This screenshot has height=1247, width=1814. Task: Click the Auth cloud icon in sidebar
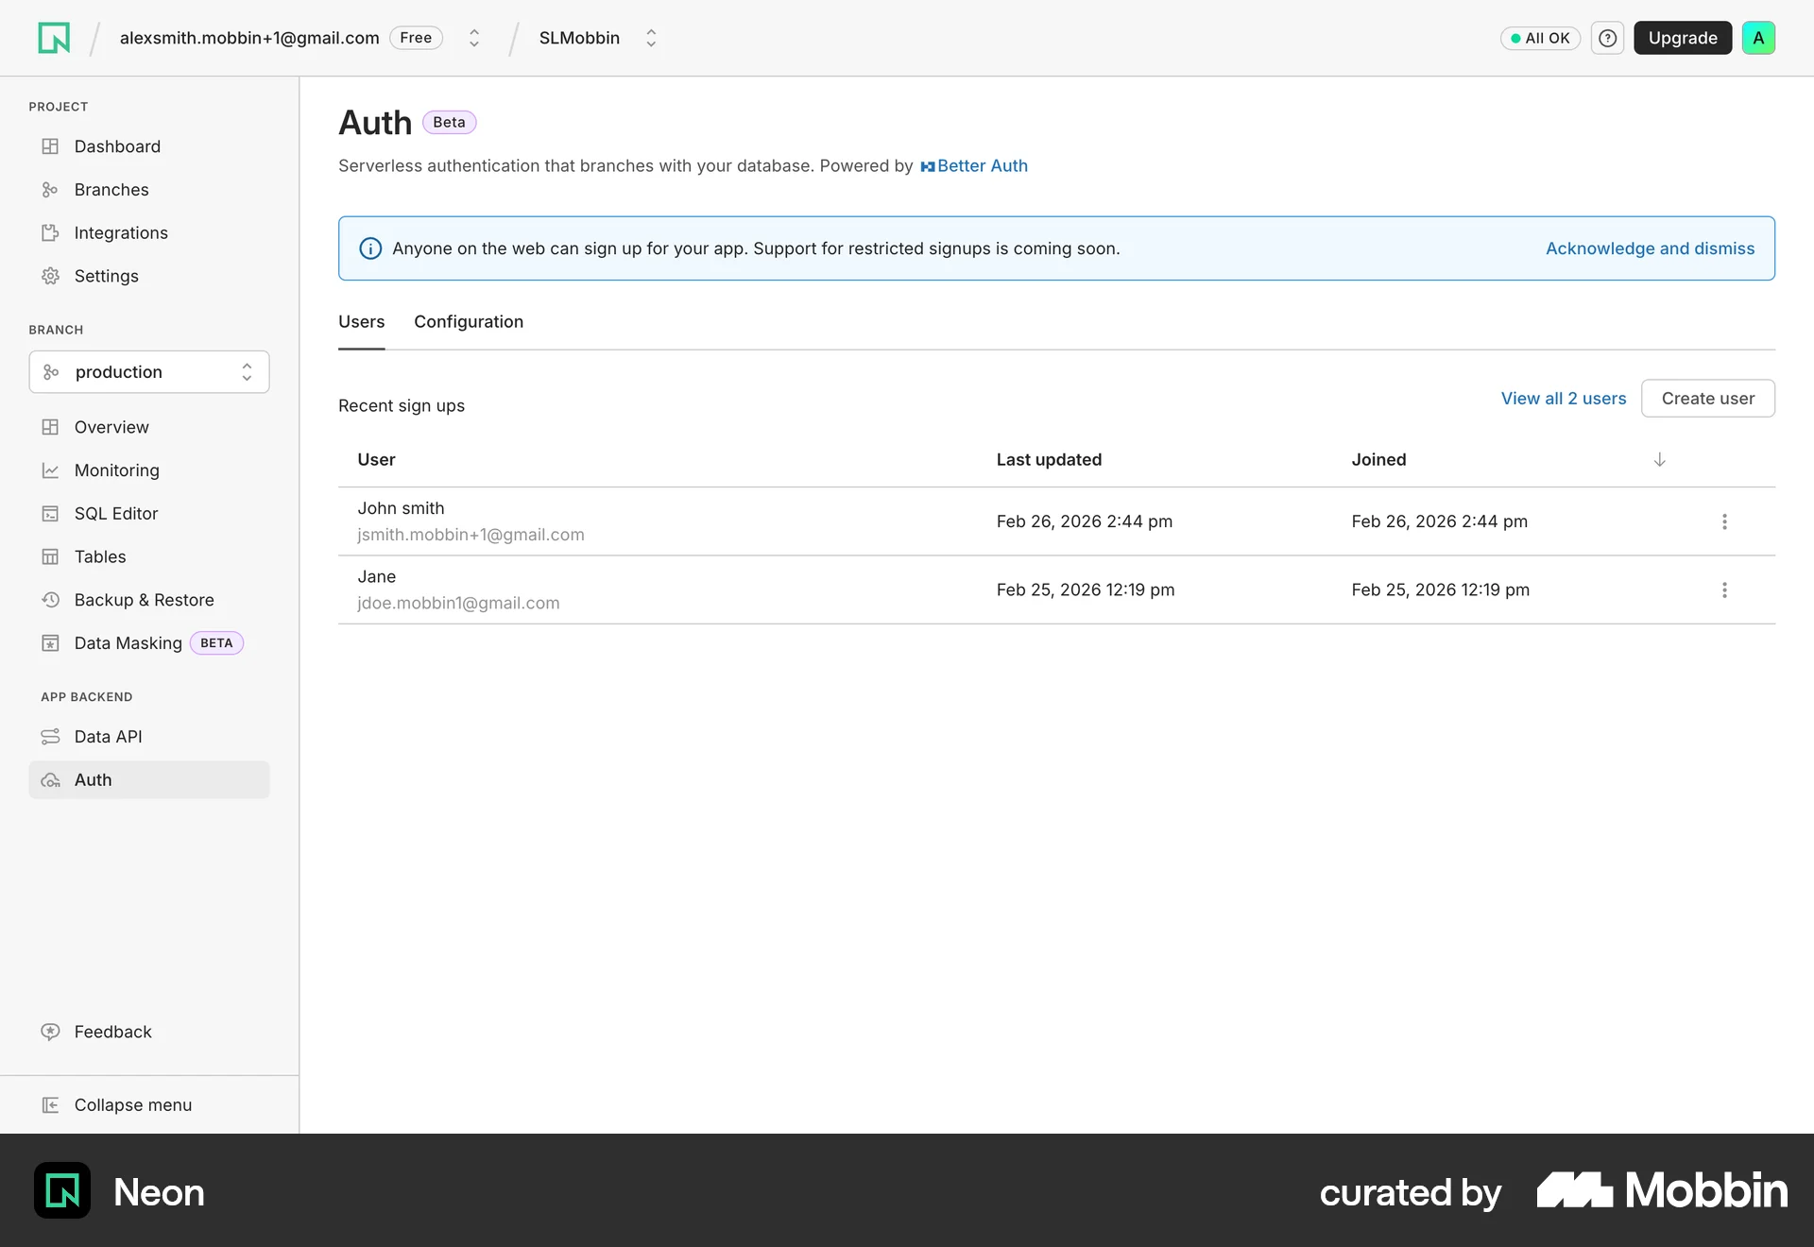click(x=50, y=780)
